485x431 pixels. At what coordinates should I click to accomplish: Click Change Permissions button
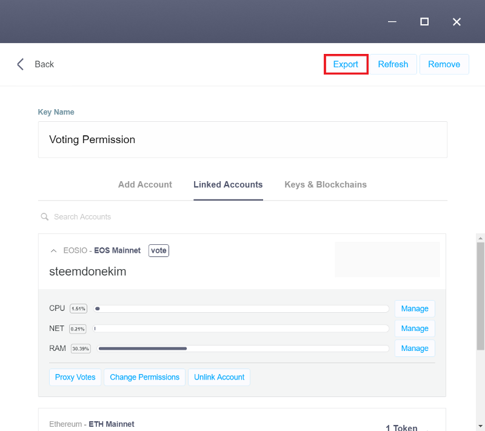click(145, 377)
